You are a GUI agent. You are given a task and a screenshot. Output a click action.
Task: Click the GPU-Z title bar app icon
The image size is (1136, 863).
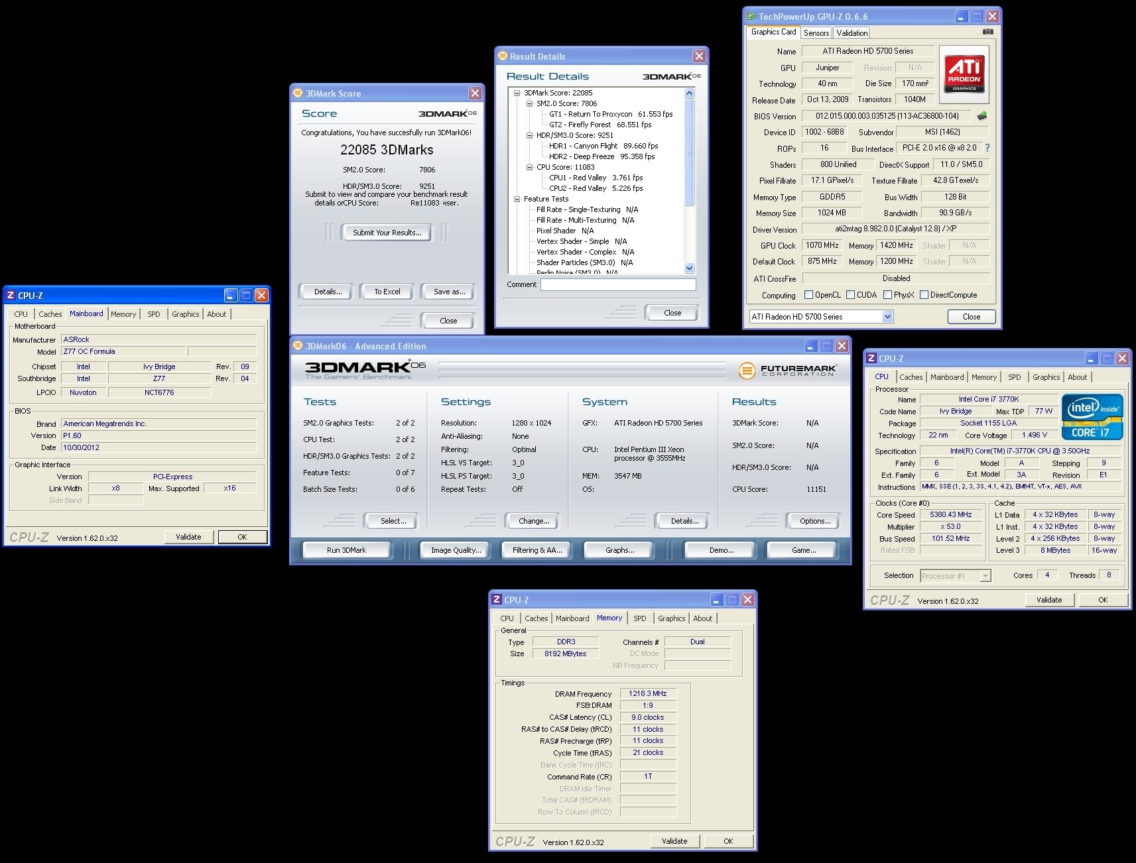(x=751, y=17)
